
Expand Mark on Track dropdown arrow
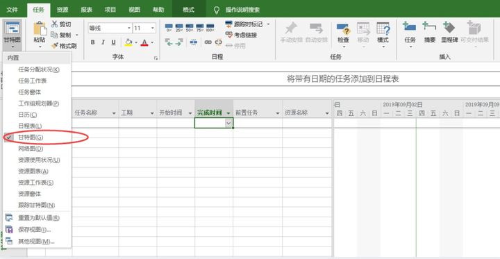click(268, 24)
